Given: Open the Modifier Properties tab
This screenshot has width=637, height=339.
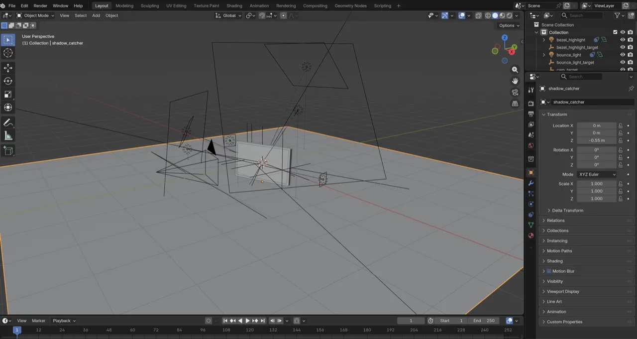Looking at the screenshot, I should pyautogui.click(x=531, y=183).
